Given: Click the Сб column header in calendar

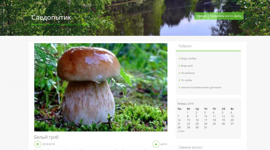Looking at the screenshot, I should (223, 109).
